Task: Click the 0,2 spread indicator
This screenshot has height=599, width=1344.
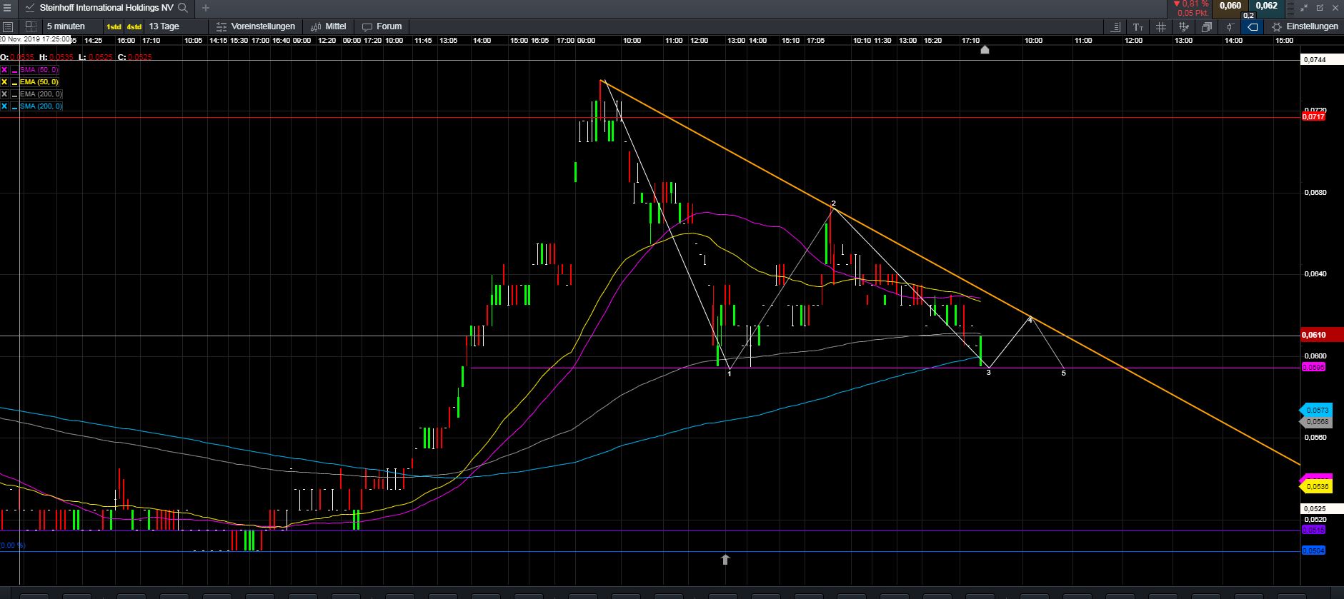Action: [x=1249, y=15]
